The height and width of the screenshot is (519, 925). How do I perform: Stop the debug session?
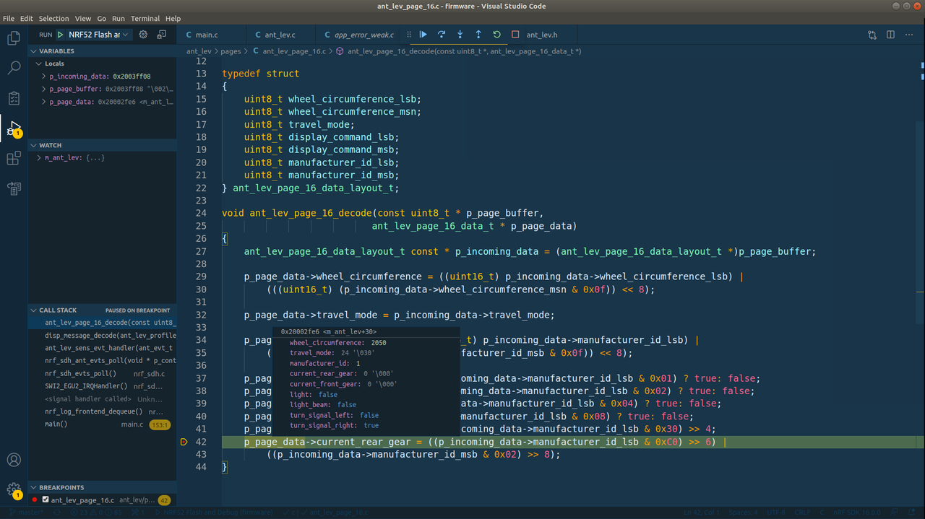[x=515, y=35]
